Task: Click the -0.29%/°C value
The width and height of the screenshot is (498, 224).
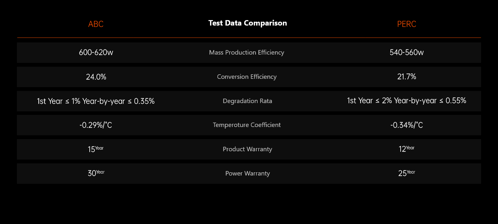Action: [96, 125]
